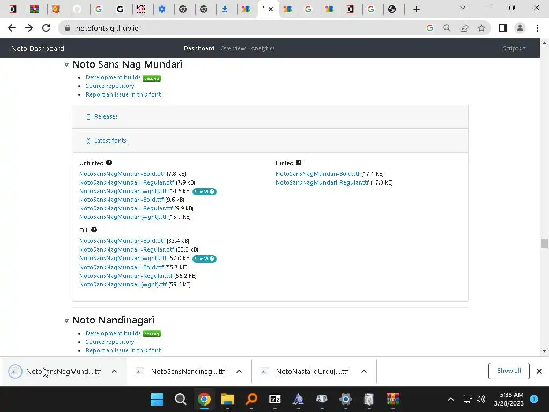The width and height of the screenshot is (549, 412).
Task: Download NotoSansNagMundari[wght].ttf (59.6 kB)
Action: [123, 284]
